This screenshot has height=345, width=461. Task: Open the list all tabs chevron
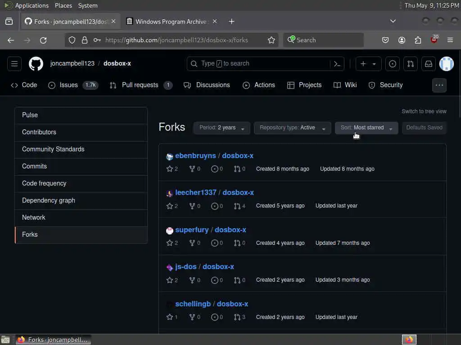tap(393, 21)
